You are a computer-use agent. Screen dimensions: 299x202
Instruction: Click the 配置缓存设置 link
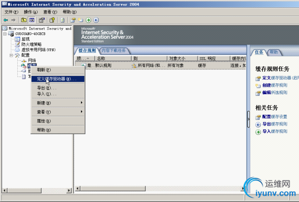click(x=275, y=117)
